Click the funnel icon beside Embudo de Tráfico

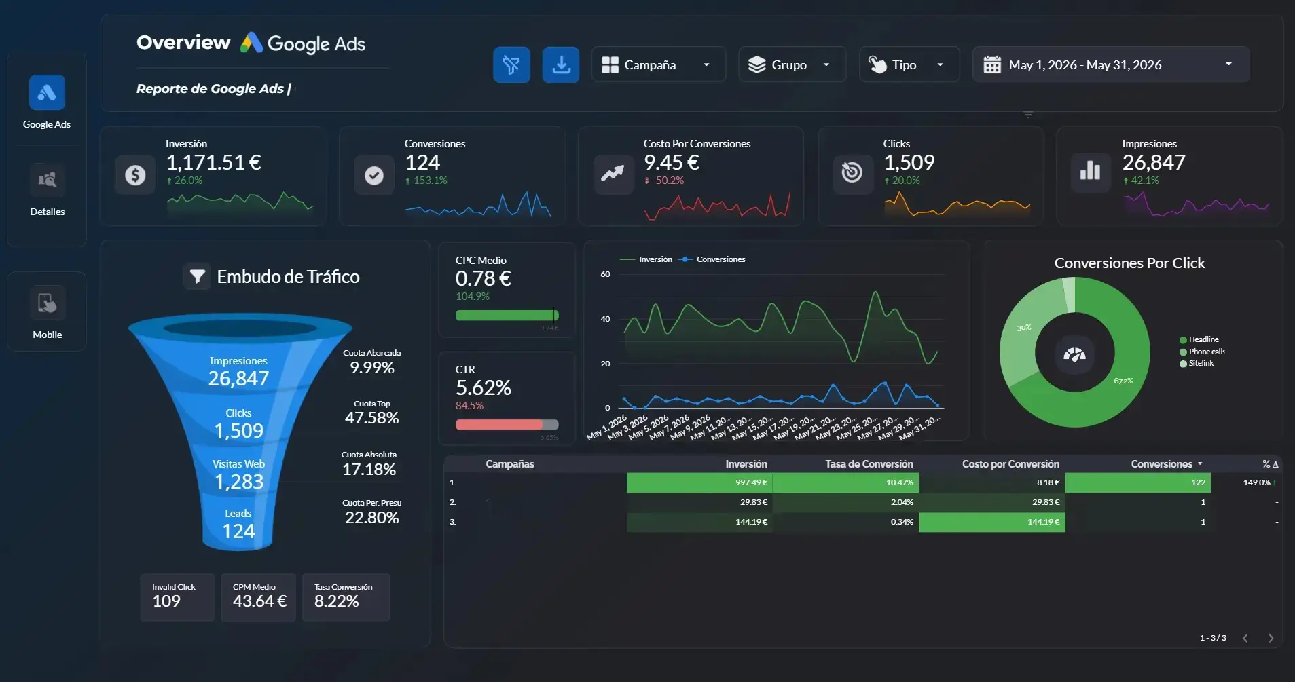197,276
